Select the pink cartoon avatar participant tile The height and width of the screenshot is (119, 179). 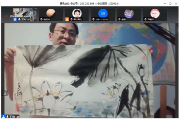155,15
